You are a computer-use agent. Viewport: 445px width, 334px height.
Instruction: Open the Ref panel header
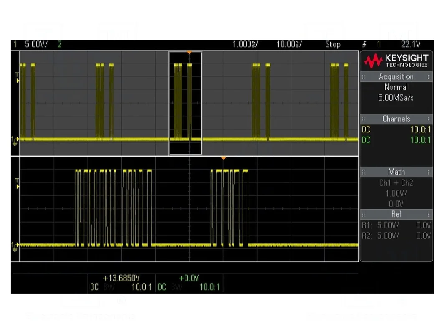click(396, 214)
